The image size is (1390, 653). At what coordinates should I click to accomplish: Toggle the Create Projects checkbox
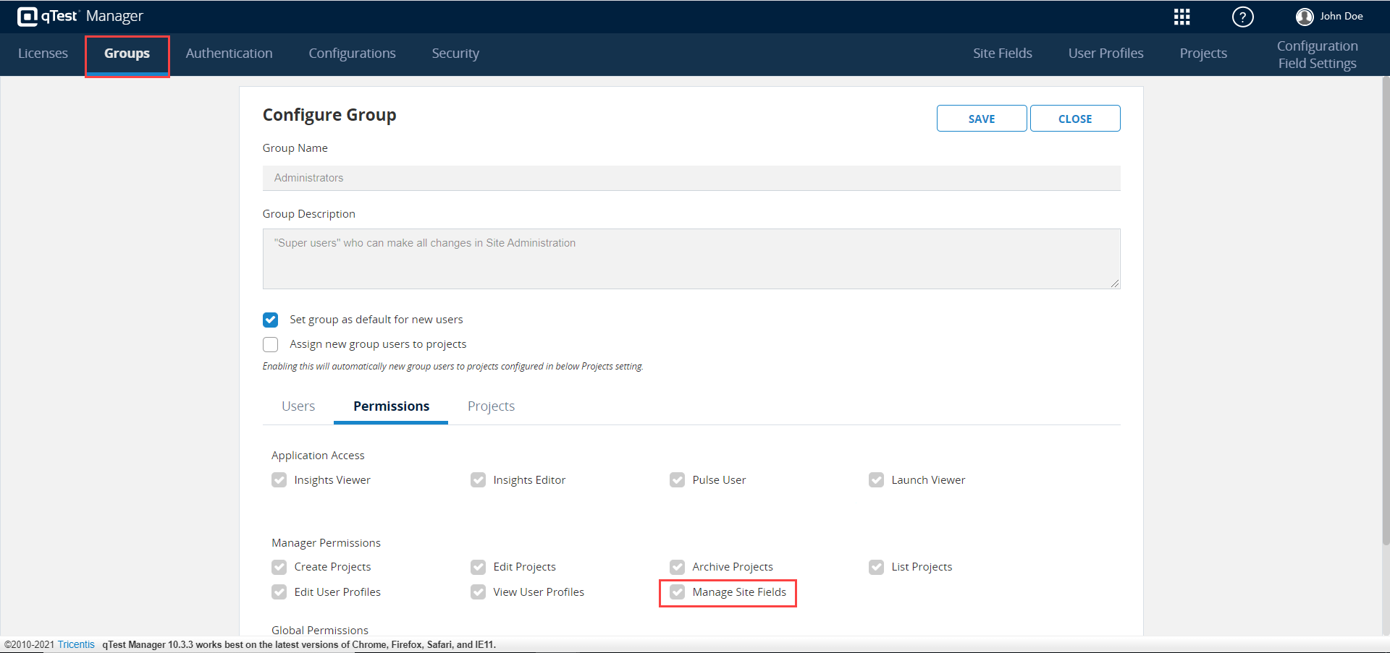279,567
